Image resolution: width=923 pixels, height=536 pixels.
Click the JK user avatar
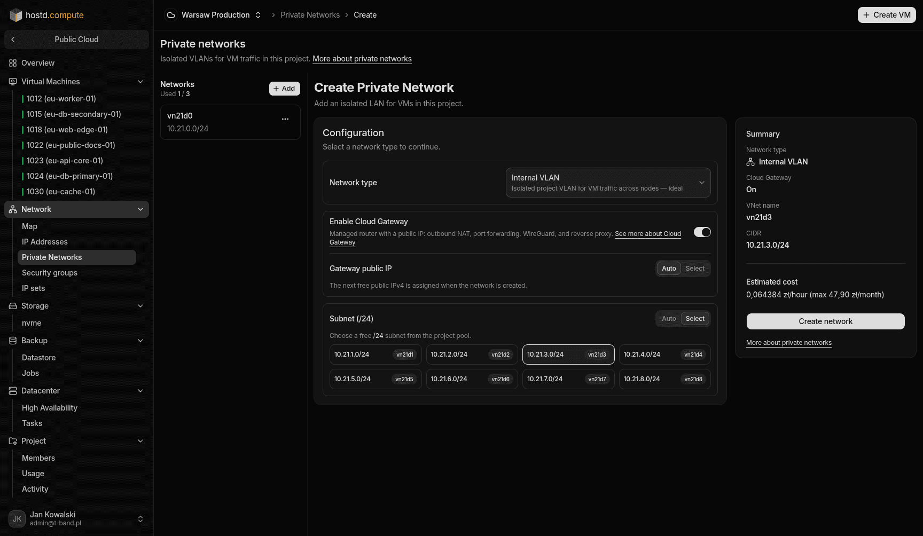pos(17,519)
